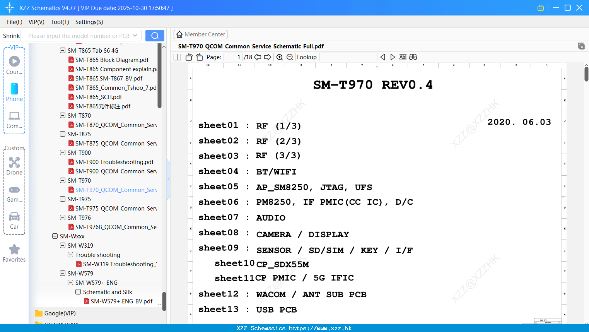Open SM-T865 Block Diagram.pdf
Viewport: 589px width, 332px height.
(112, 60)
